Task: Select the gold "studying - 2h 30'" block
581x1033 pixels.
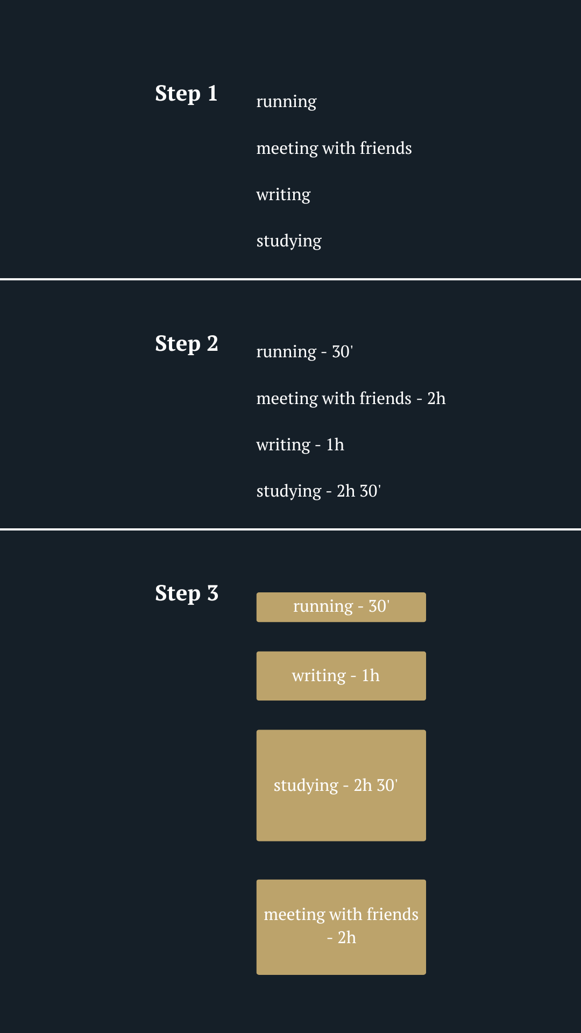Action: [341, 786]
